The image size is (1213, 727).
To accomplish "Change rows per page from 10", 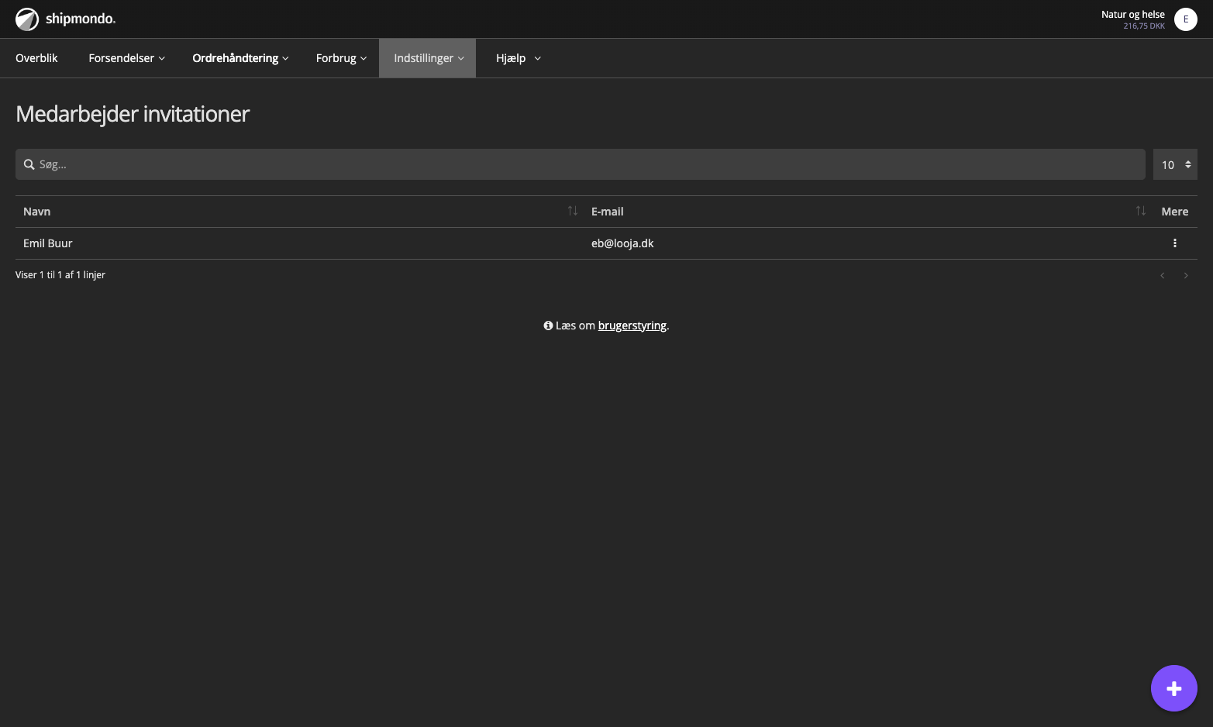I will click(x=1175, y=164).
